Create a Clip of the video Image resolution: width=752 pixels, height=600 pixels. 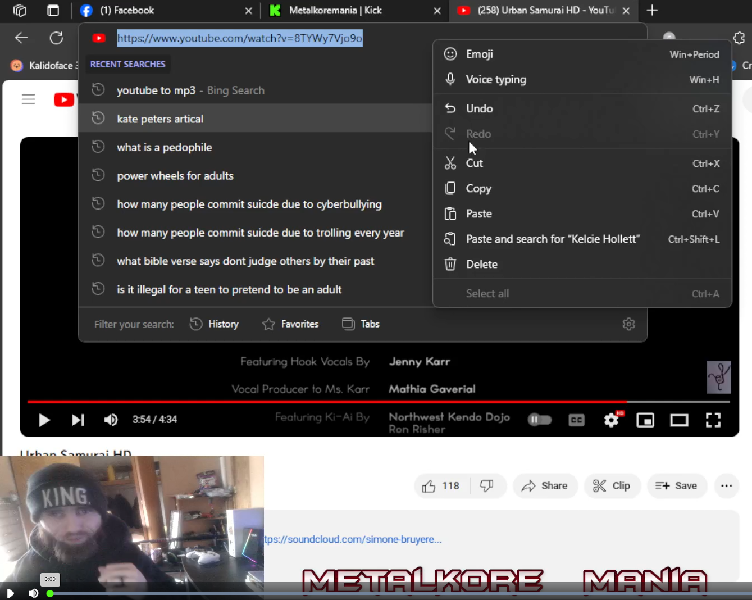pos(612,486)
